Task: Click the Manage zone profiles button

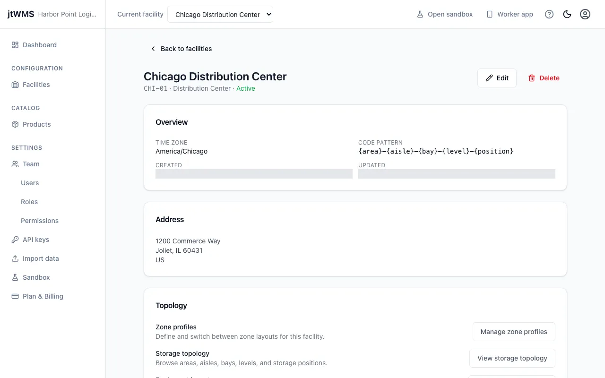Action: (514, 332)
